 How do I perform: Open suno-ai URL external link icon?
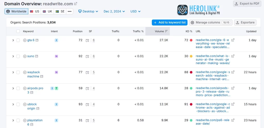click(233, 56)
